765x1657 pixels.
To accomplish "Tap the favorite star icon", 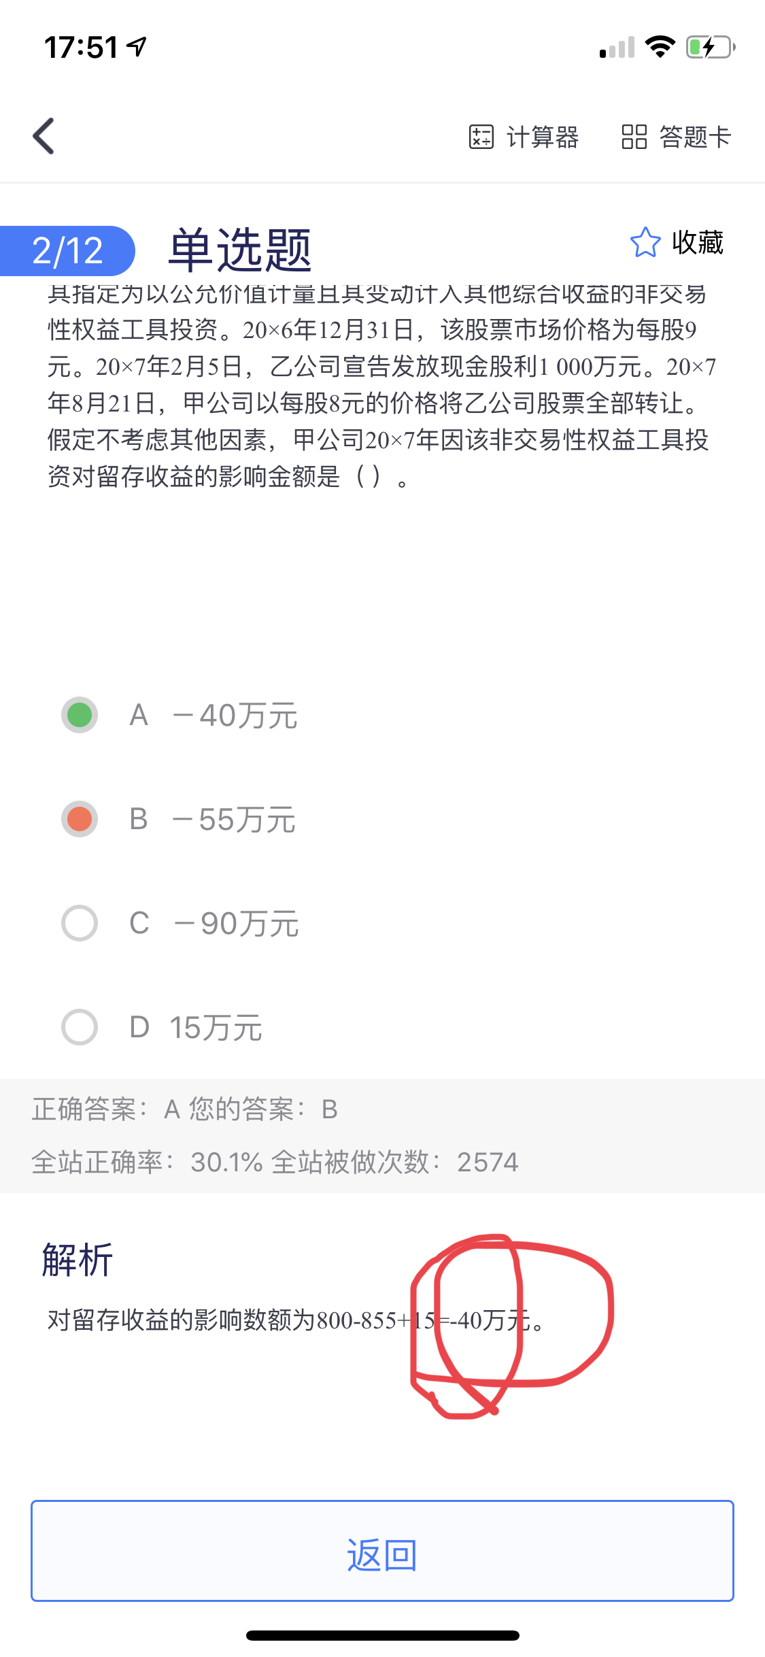I will [x=645, y=243].
